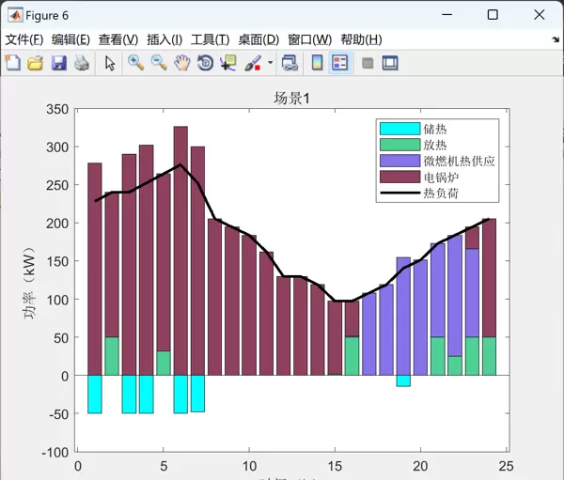
Task: Toggle the Edit Plot arrow tool
Action: point(110,63)
